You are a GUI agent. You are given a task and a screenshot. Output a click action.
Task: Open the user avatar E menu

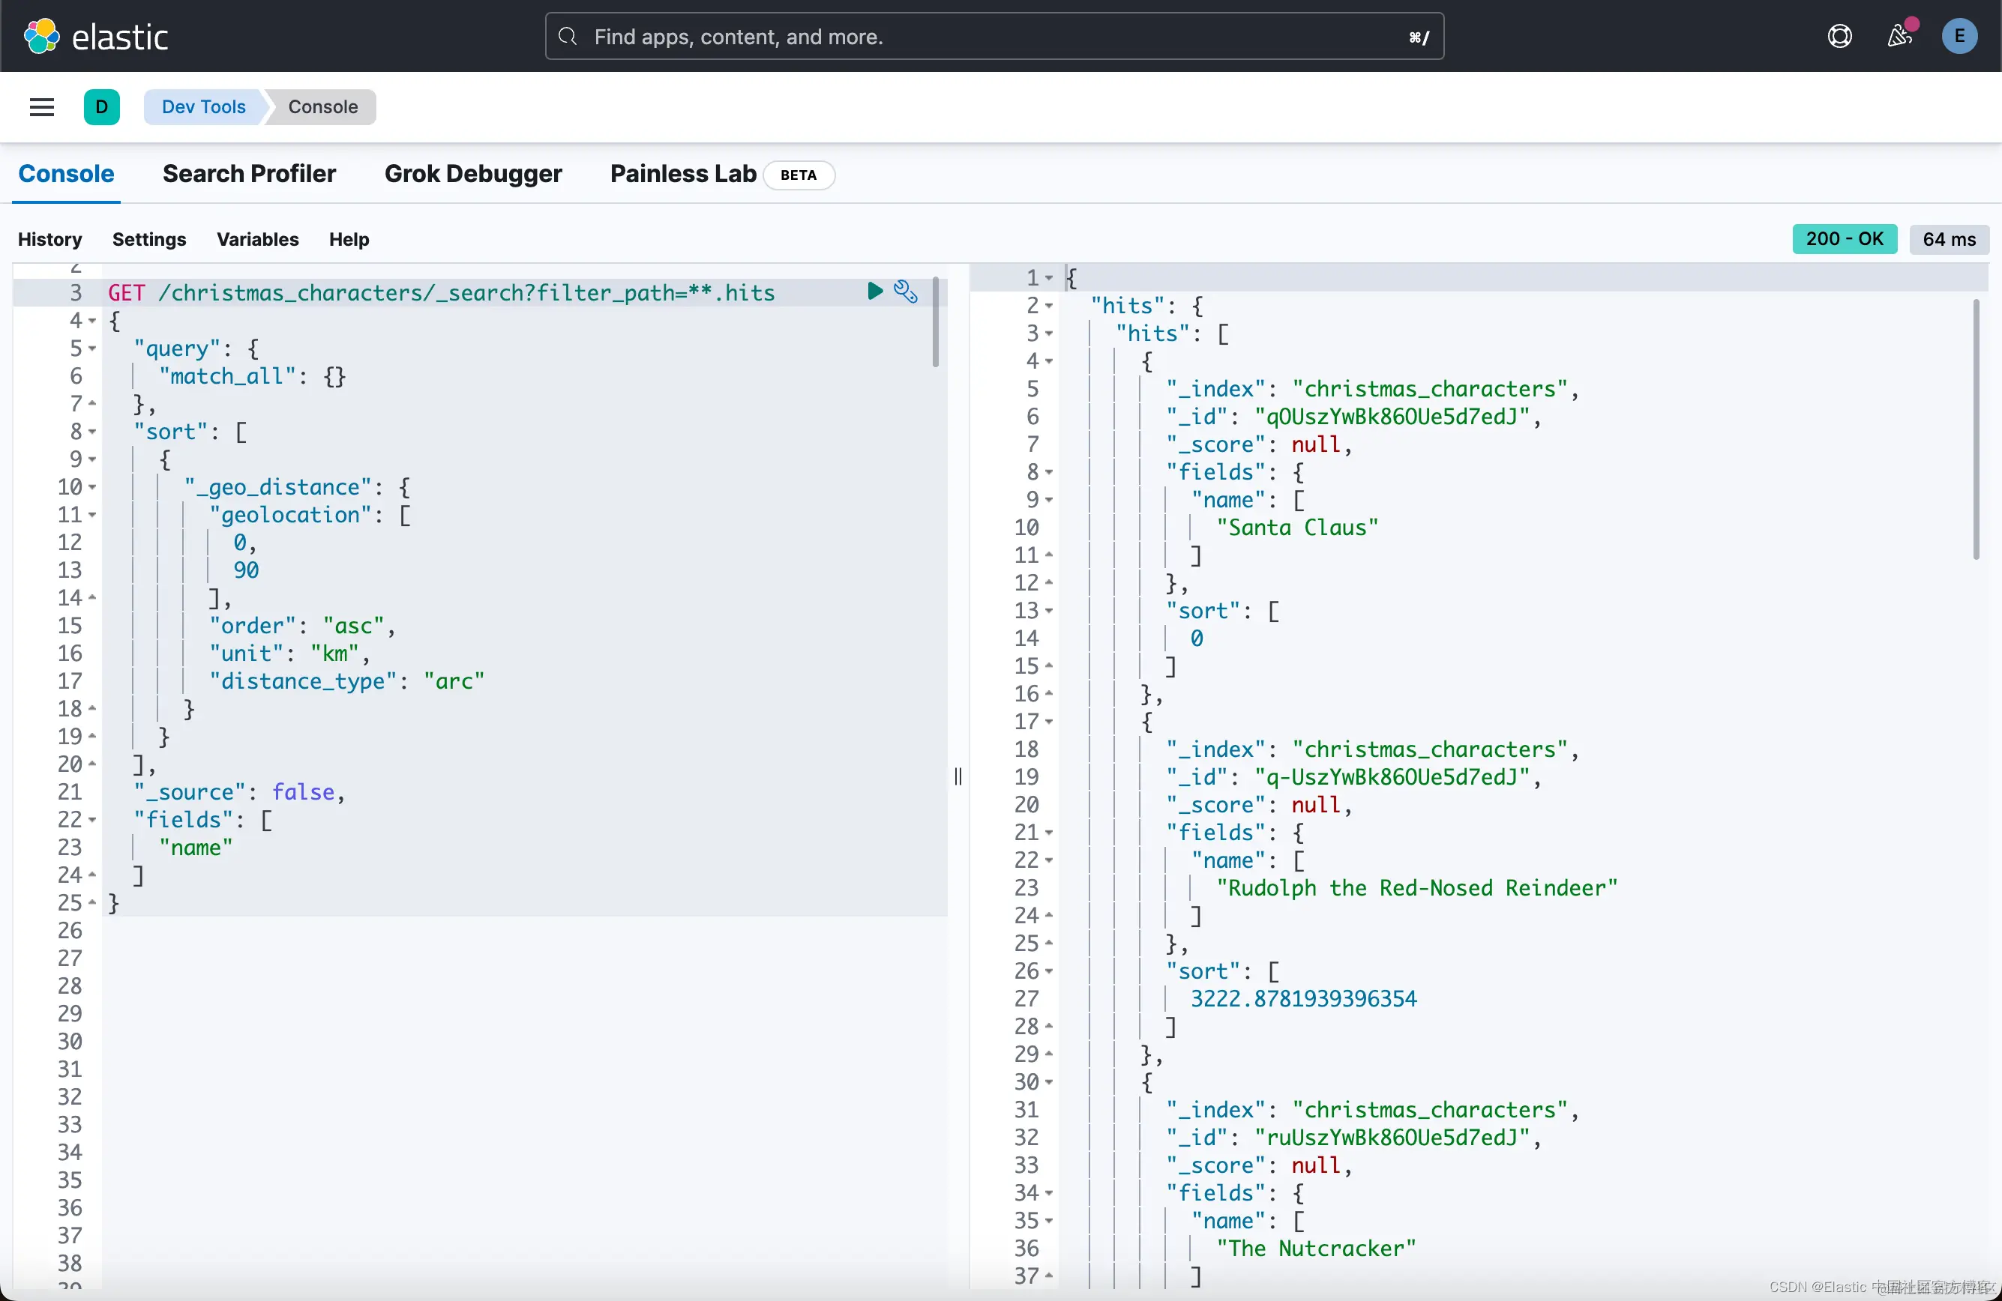click(x=1959, y=36)
